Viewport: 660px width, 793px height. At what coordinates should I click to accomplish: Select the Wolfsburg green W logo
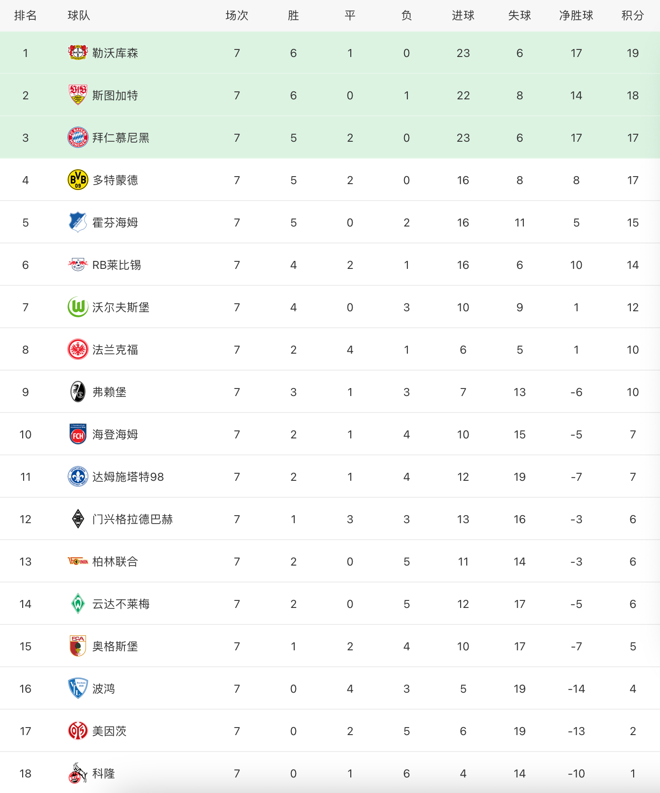78,307
